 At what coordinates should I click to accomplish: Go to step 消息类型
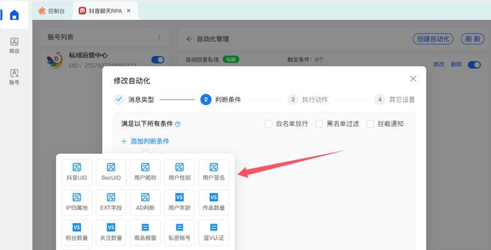[x=134, y=99]
